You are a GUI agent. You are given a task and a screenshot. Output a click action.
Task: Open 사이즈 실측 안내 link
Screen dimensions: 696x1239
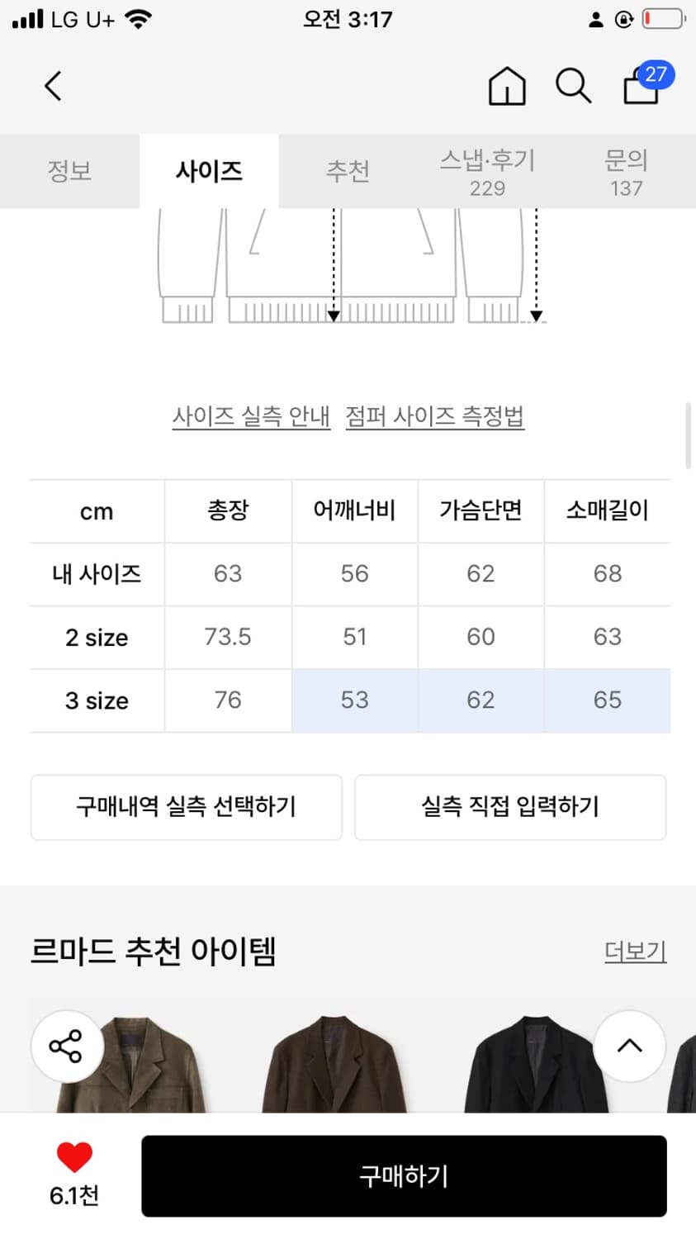[251, 416]
